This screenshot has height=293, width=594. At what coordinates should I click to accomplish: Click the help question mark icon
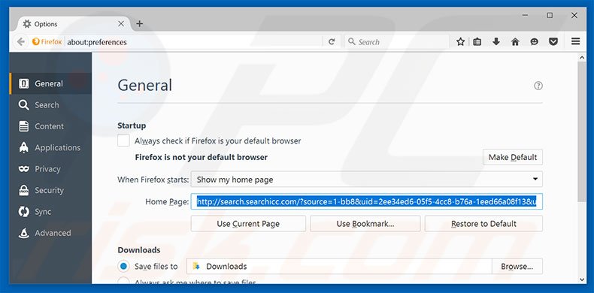[x=538, y=86]
